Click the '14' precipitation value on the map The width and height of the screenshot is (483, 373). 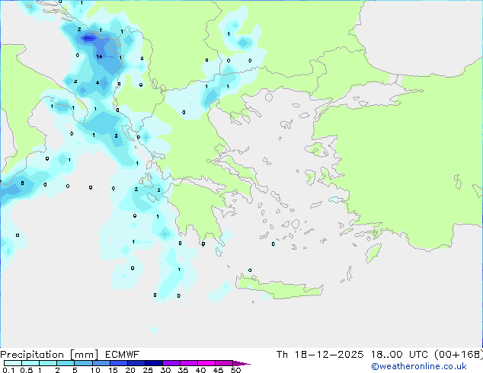pos(99,56)
